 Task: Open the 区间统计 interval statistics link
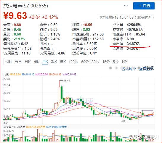coord(129,69)
